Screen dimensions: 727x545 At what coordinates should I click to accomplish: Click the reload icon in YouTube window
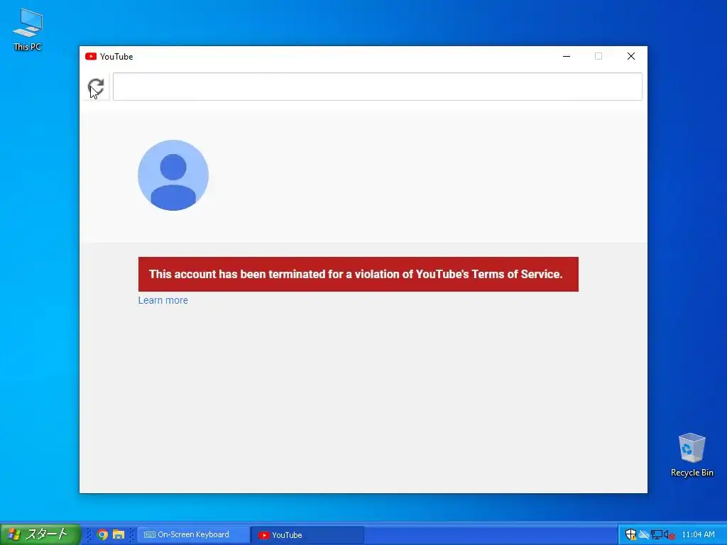[x=96, y=87]
